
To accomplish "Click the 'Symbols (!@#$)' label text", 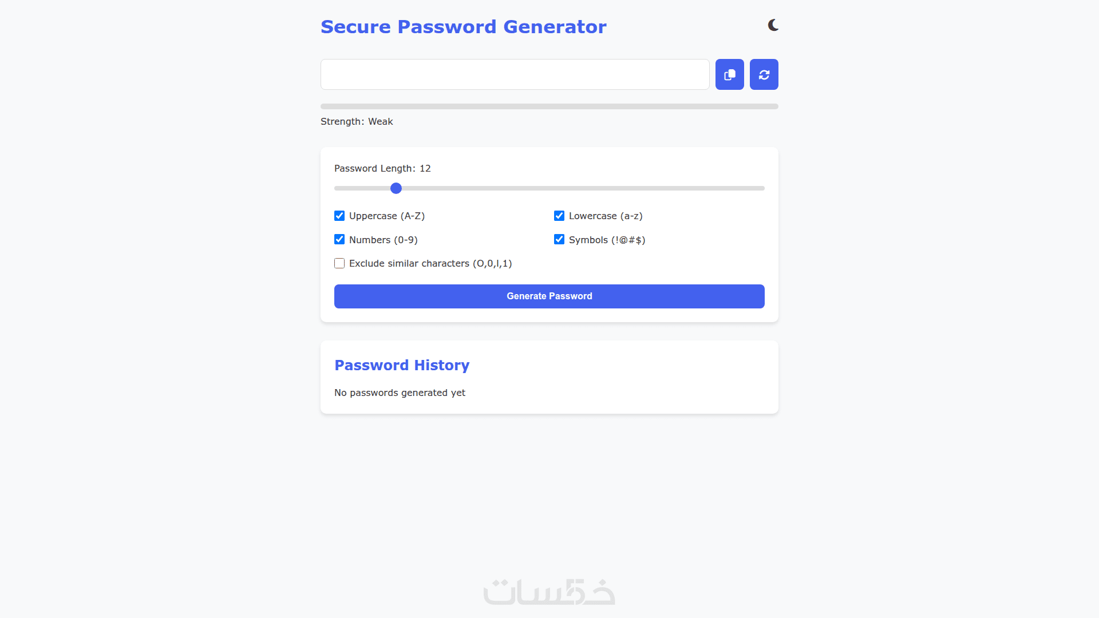I will 607,240.
